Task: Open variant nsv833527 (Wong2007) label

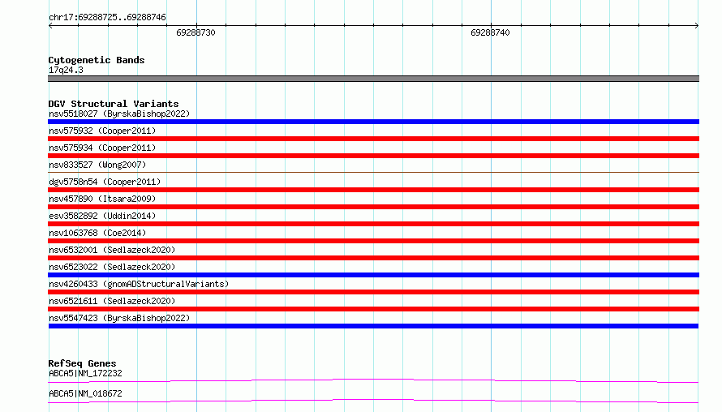Action: coord(97,165)
